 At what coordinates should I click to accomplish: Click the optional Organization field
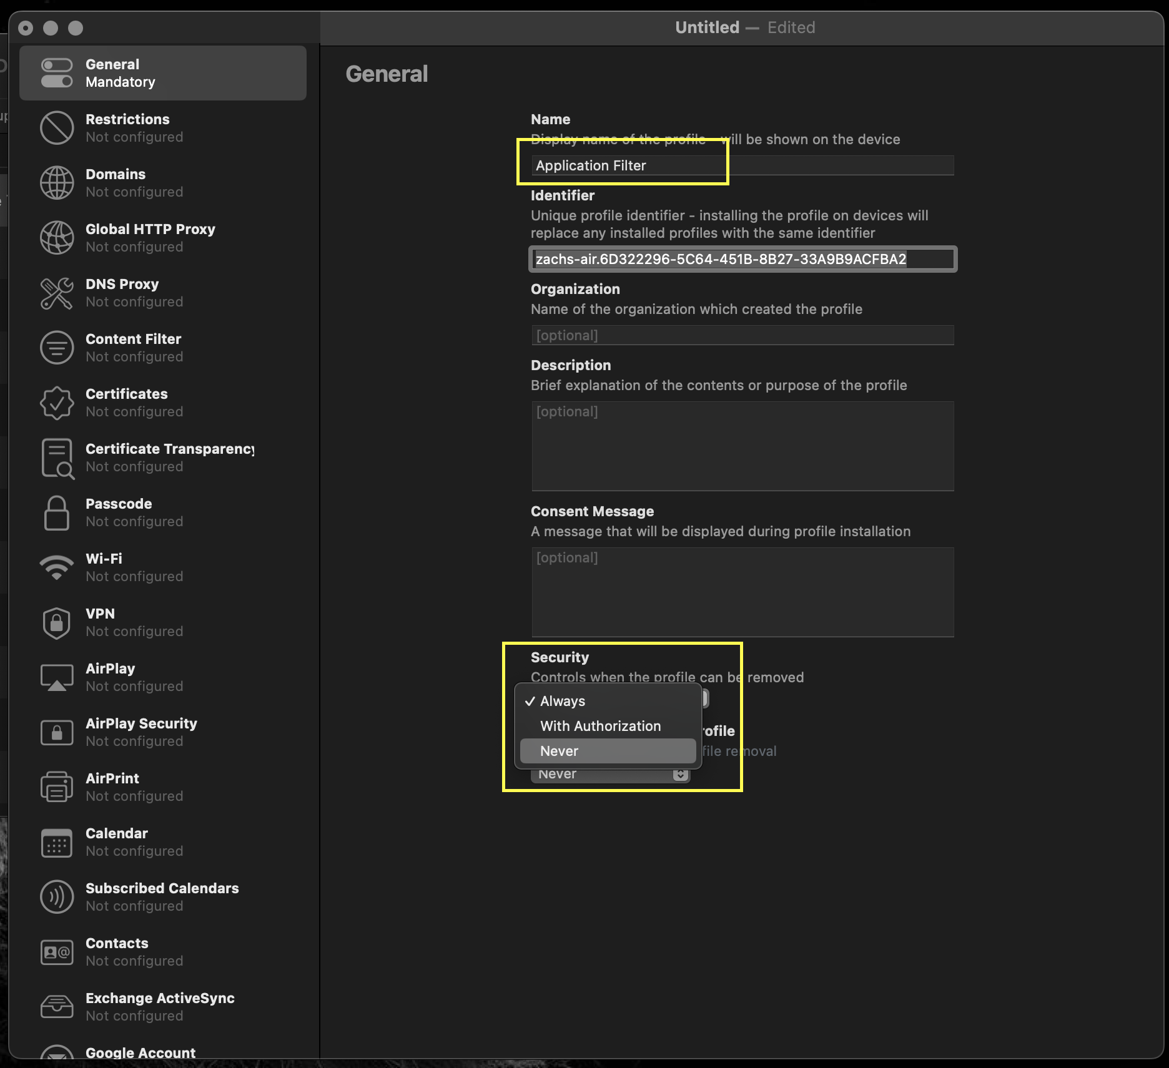pyautogui.click(x=742, y=335)
